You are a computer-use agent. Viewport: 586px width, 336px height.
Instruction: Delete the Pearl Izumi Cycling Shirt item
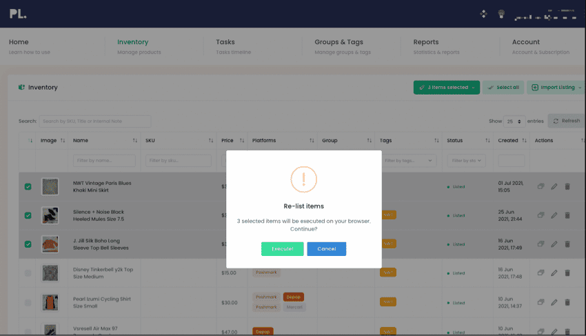point(567,302)
